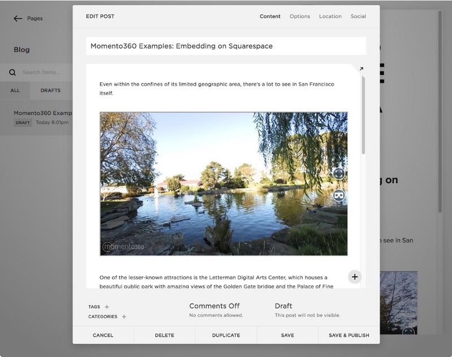452x357 pixels.
Task: Click the paragraph about San Francisco
Action: coord(217,89)
